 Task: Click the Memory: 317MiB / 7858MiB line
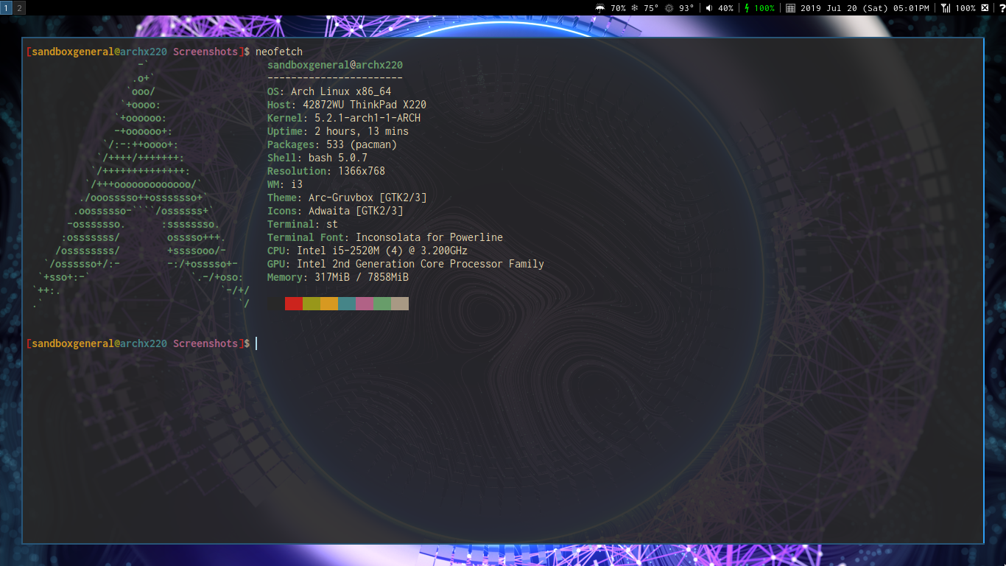338,277
